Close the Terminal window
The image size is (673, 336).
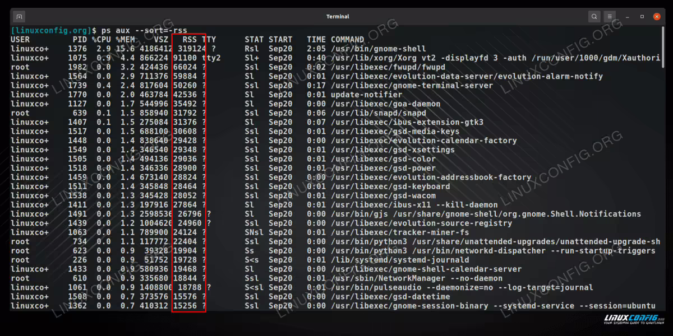[657, 17]
